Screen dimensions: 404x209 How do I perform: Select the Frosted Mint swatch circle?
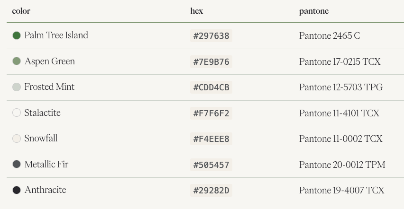17,87
